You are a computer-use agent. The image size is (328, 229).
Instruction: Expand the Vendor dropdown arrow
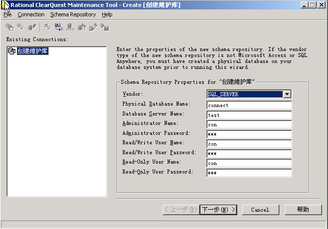pyautogui.click(x=287, y=94)
